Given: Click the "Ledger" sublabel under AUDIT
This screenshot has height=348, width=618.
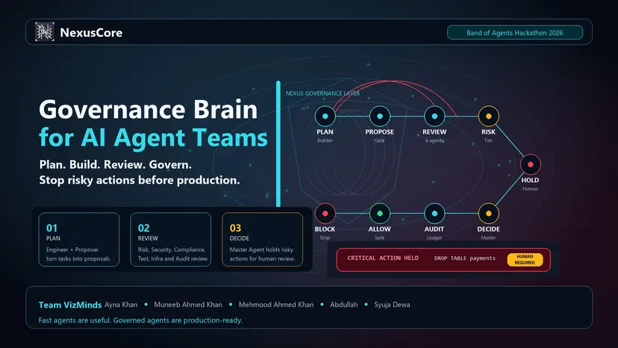Looking at the screenshot, I should pyautogui.click(x=434, y=237).
